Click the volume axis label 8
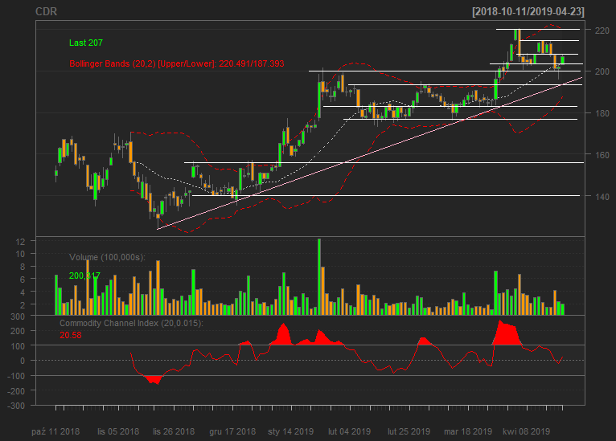Viewport: 616px width, 441px height. point(23,267)
